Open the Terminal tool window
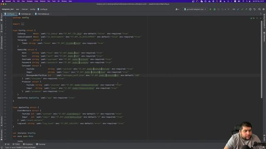 pyautogui.click(x=41, y=144)
